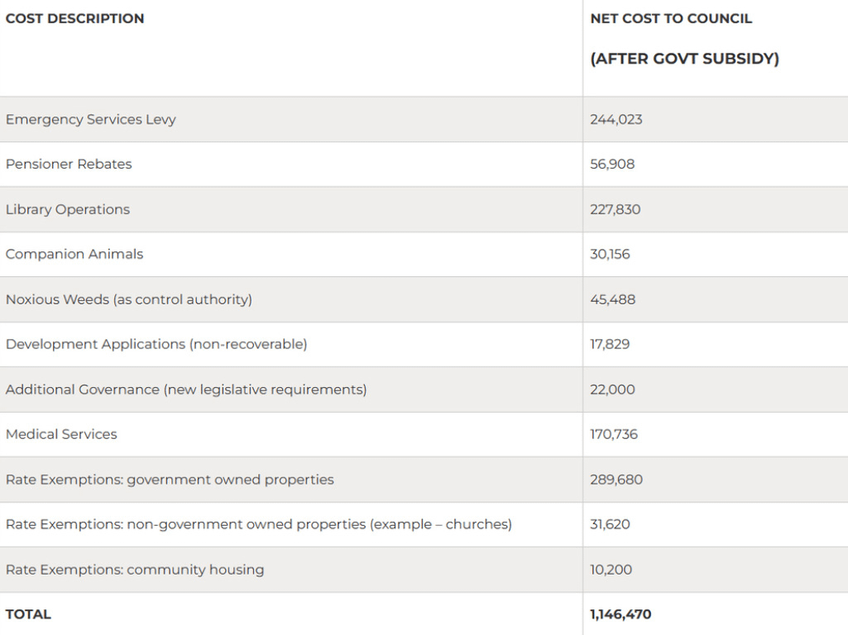Select the Library Operations row
This screenshot has height=635, width=848.
coord(424,210)
